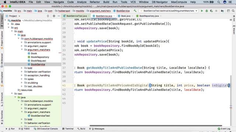Run the BookServiceTest configuration

coord(202,11)
